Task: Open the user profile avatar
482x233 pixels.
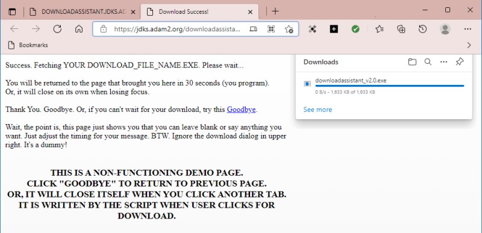Action: point(445,29)
